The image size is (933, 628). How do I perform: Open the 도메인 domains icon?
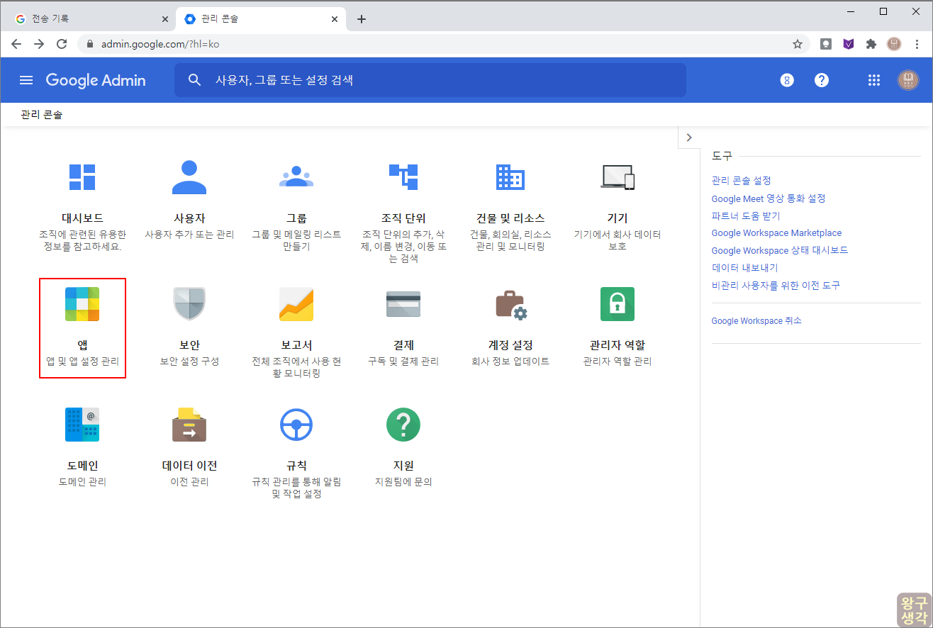tap(82, 425)
